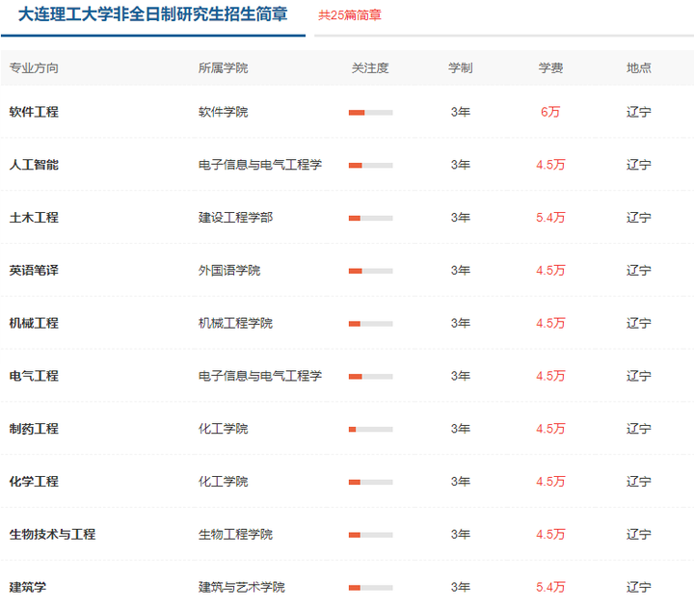This screenshot has width=694, height=608.
Task: Click 建筑与艺术学院 college cell
Action: coord(242,587)
